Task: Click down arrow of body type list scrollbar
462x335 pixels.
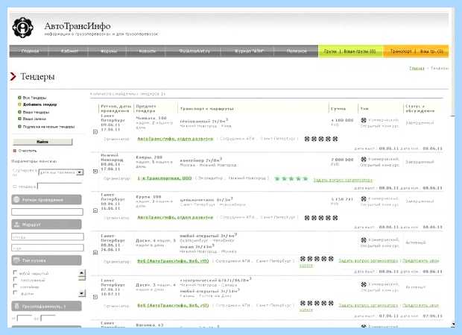Action: click(82, 293)
